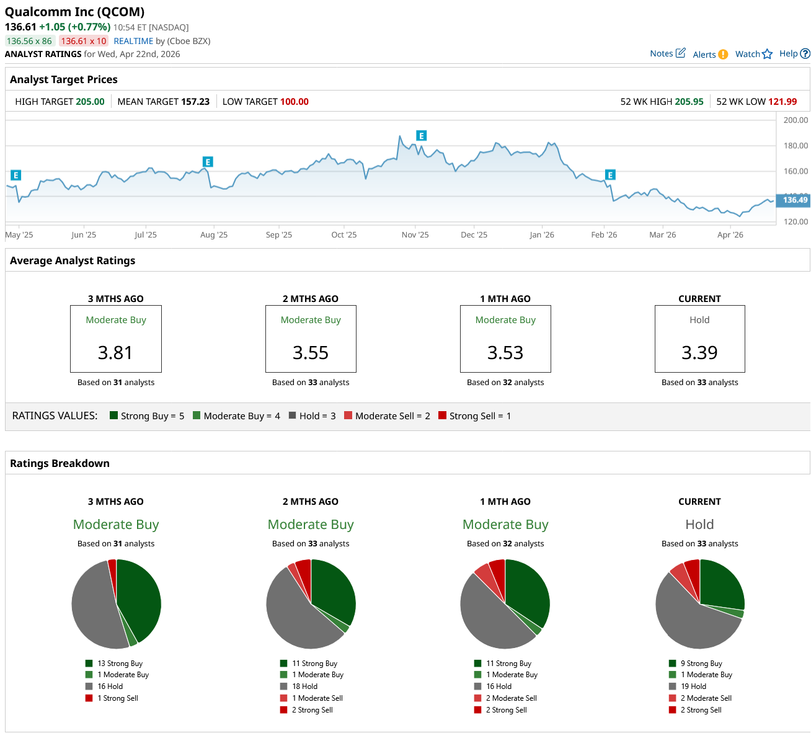Image resolution: width=811 pixels, height=733 pixels.
Task: Click the Notes text link
Action: [661, 53]
